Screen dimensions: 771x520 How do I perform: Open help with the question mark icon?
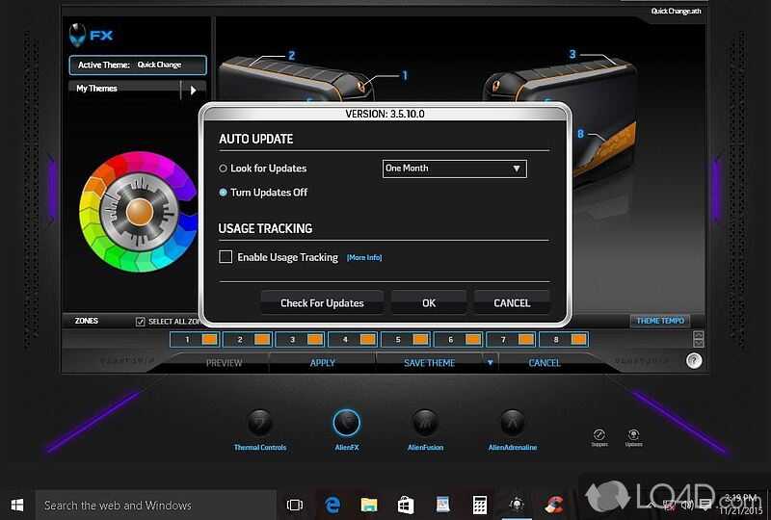(x=694, y=360)
